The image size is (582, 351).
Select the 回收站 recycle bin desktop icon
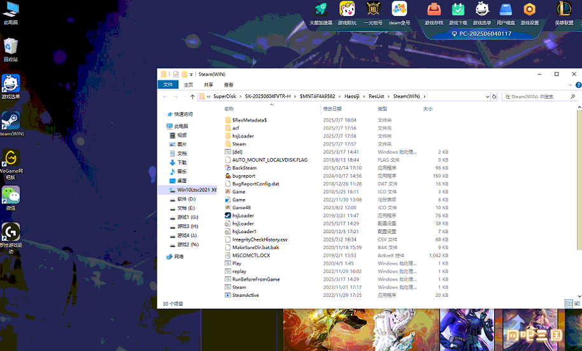coord(11,50)
